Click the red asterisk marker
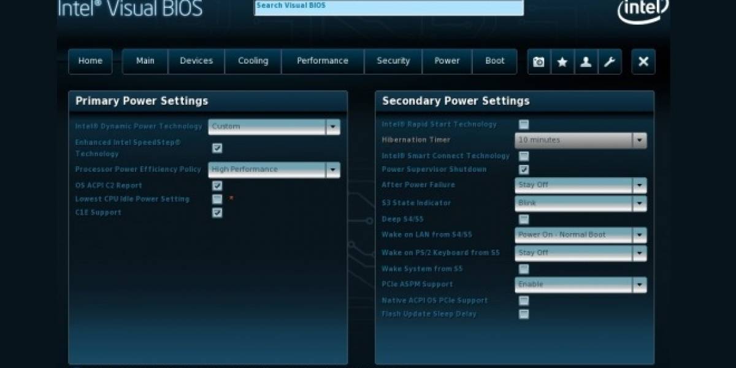Screen dimensions: 736x368 tap(231, 199)
